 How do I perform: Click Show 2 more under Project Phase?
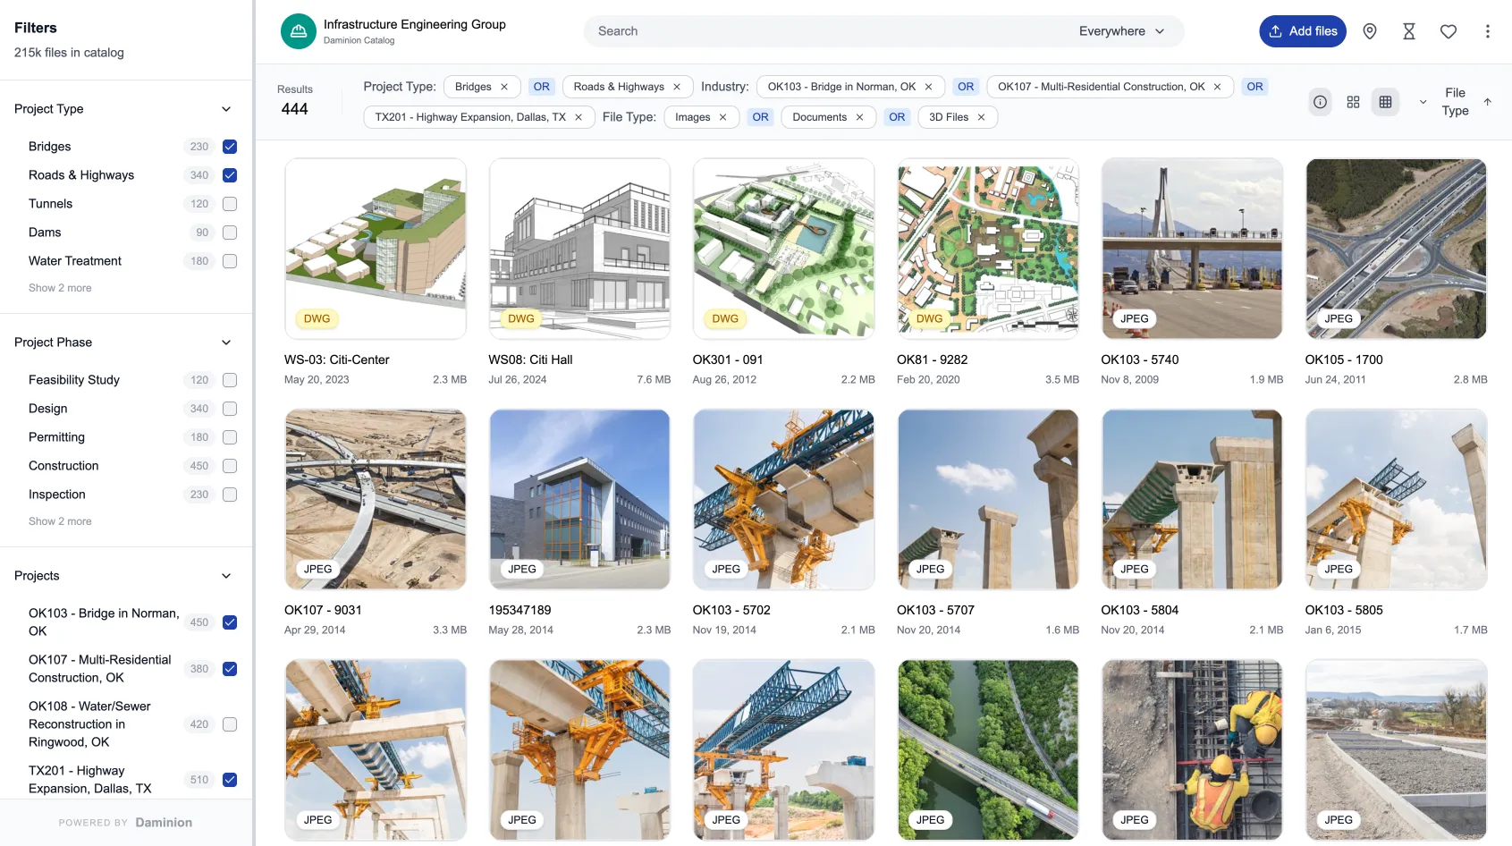pyautogui.click(x=60, y=521)
